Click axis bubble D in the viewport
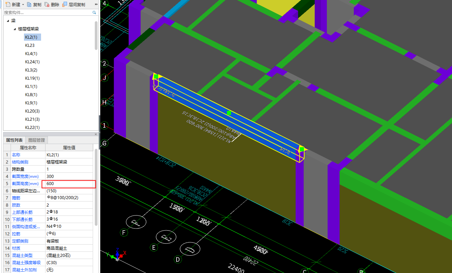The image size is (452, 273). click(178, 259)
